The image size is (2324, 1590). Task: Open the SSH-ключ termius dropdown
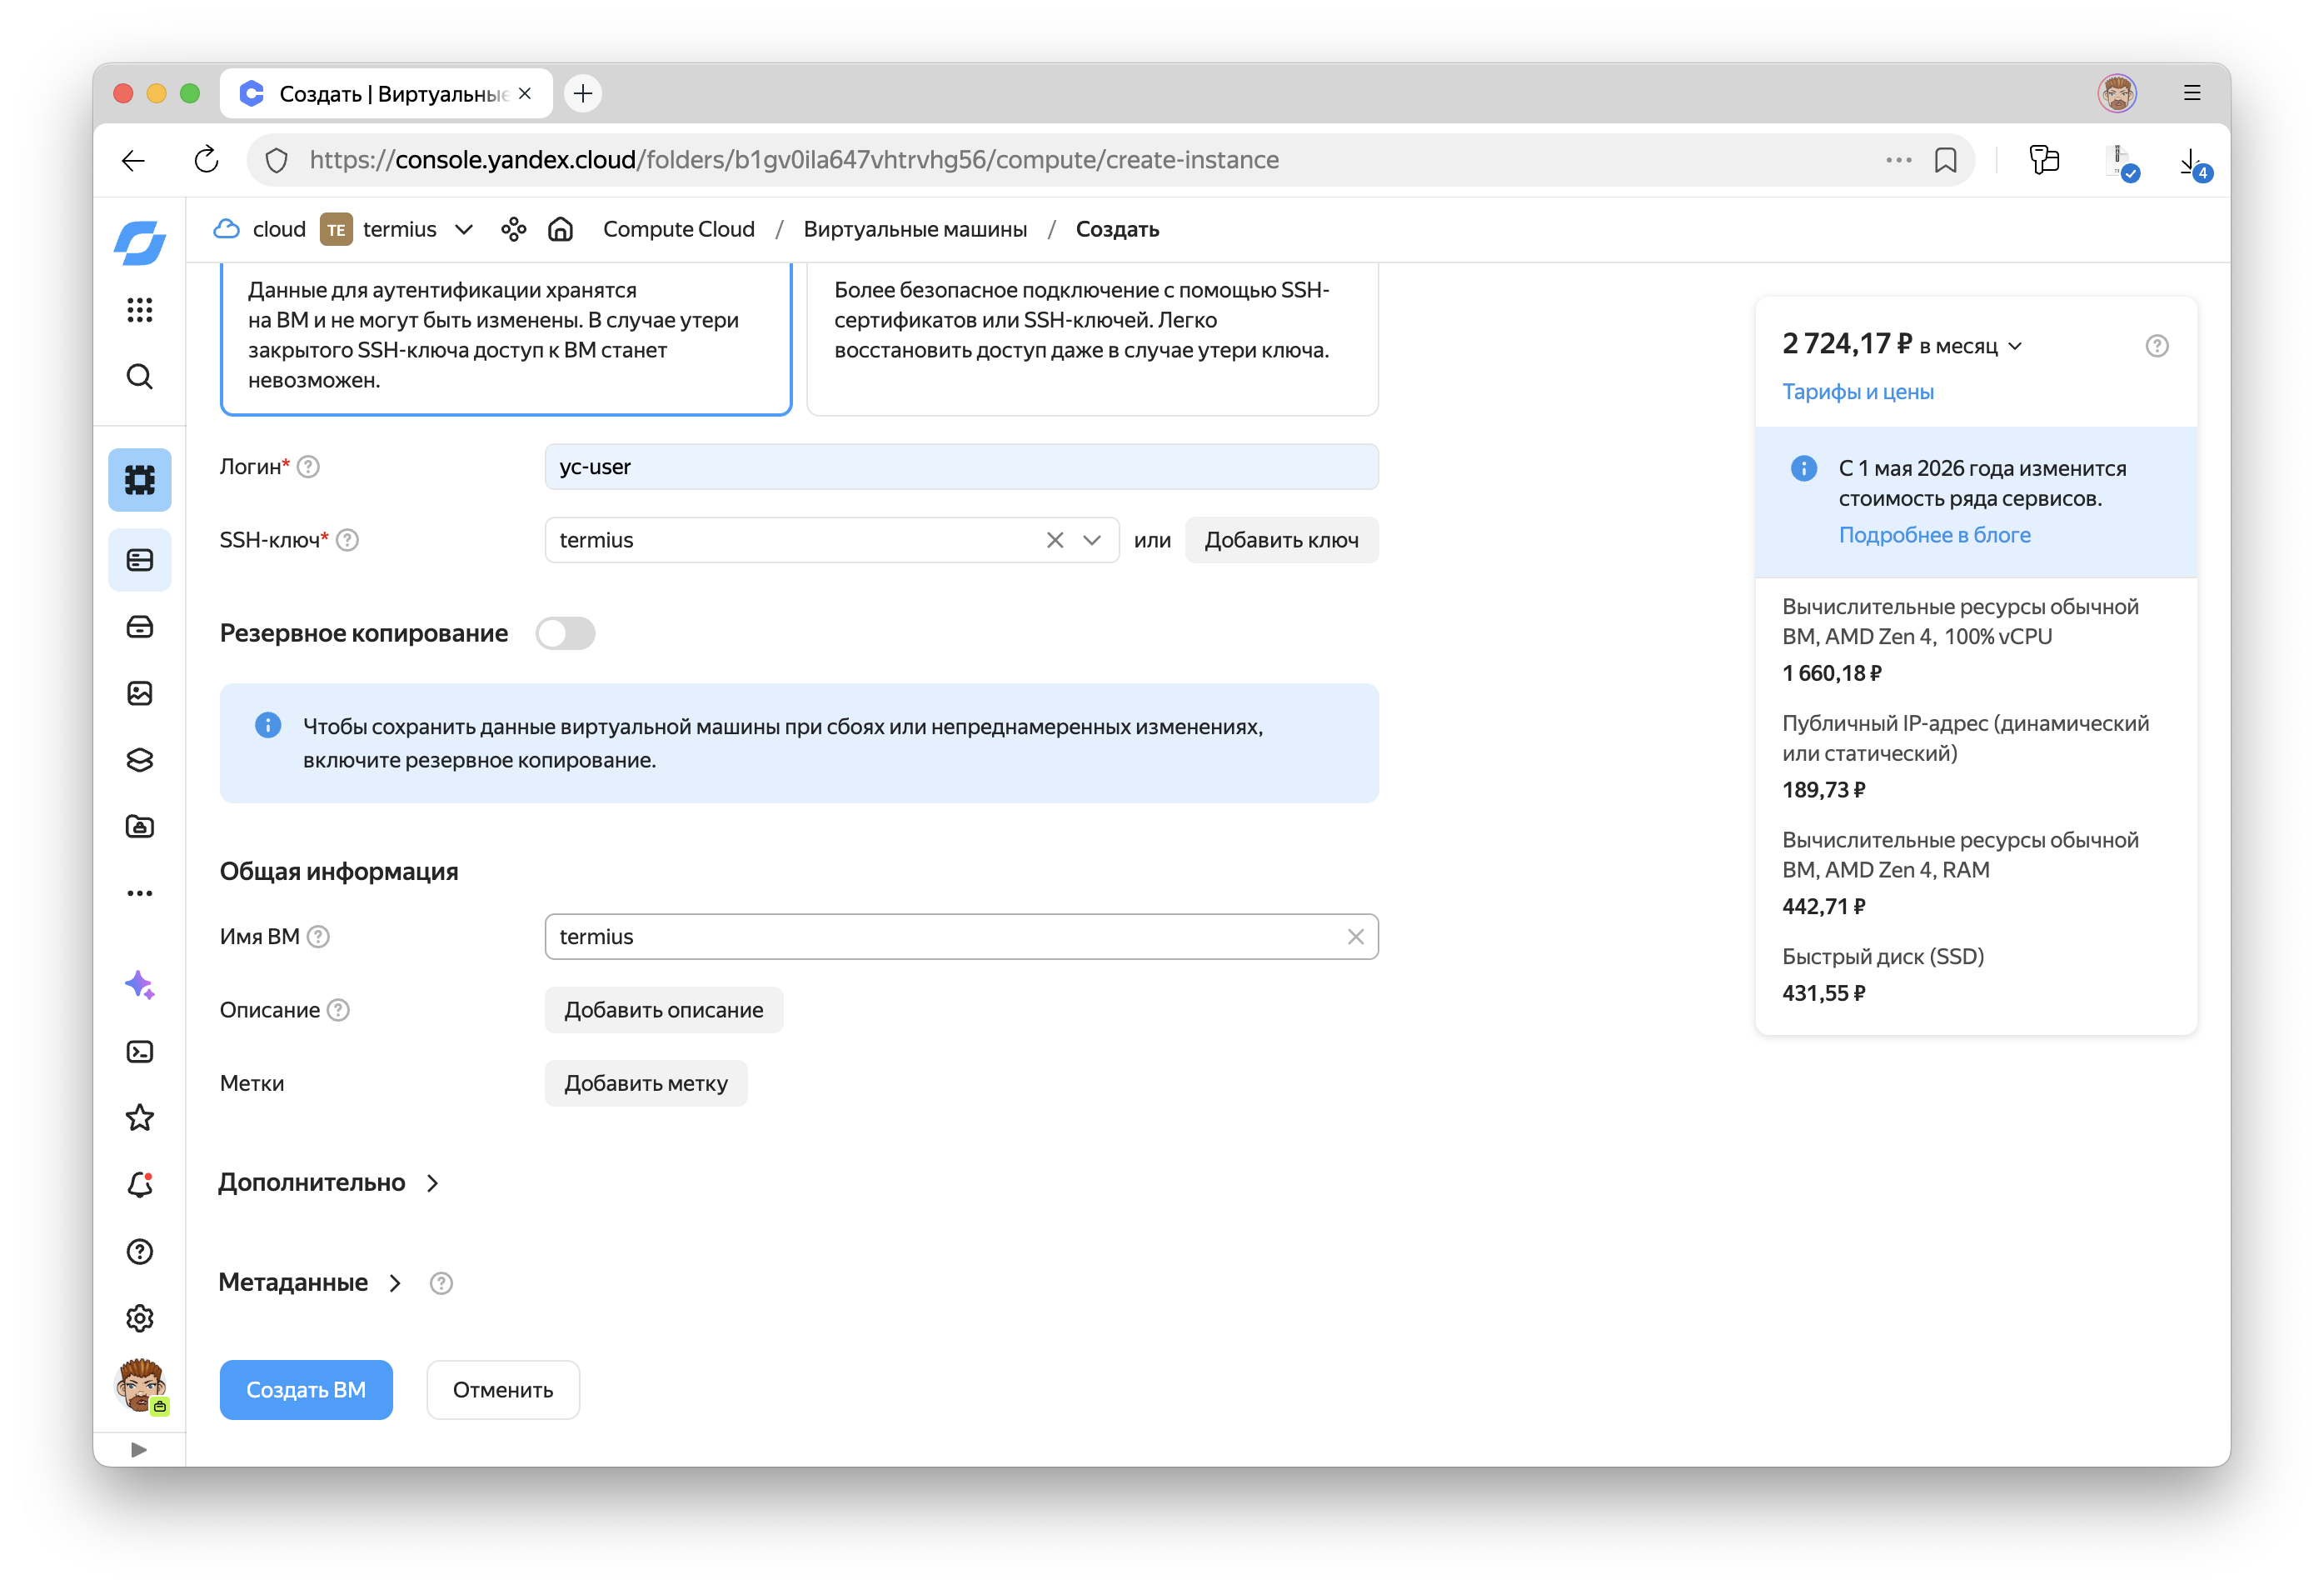[x=1091, y=540]
